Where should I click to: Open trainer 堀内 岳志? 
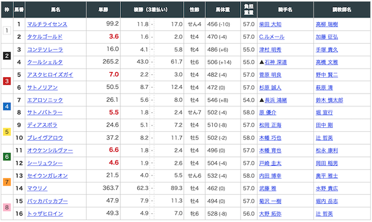tap(327, 201)
